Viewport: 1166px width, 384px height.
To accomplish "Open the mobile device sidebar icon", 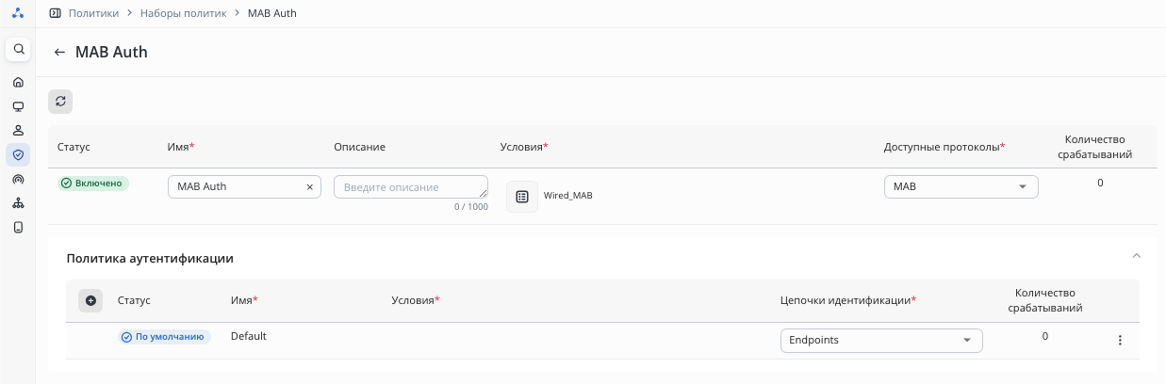I will click(x=18, y=227).
